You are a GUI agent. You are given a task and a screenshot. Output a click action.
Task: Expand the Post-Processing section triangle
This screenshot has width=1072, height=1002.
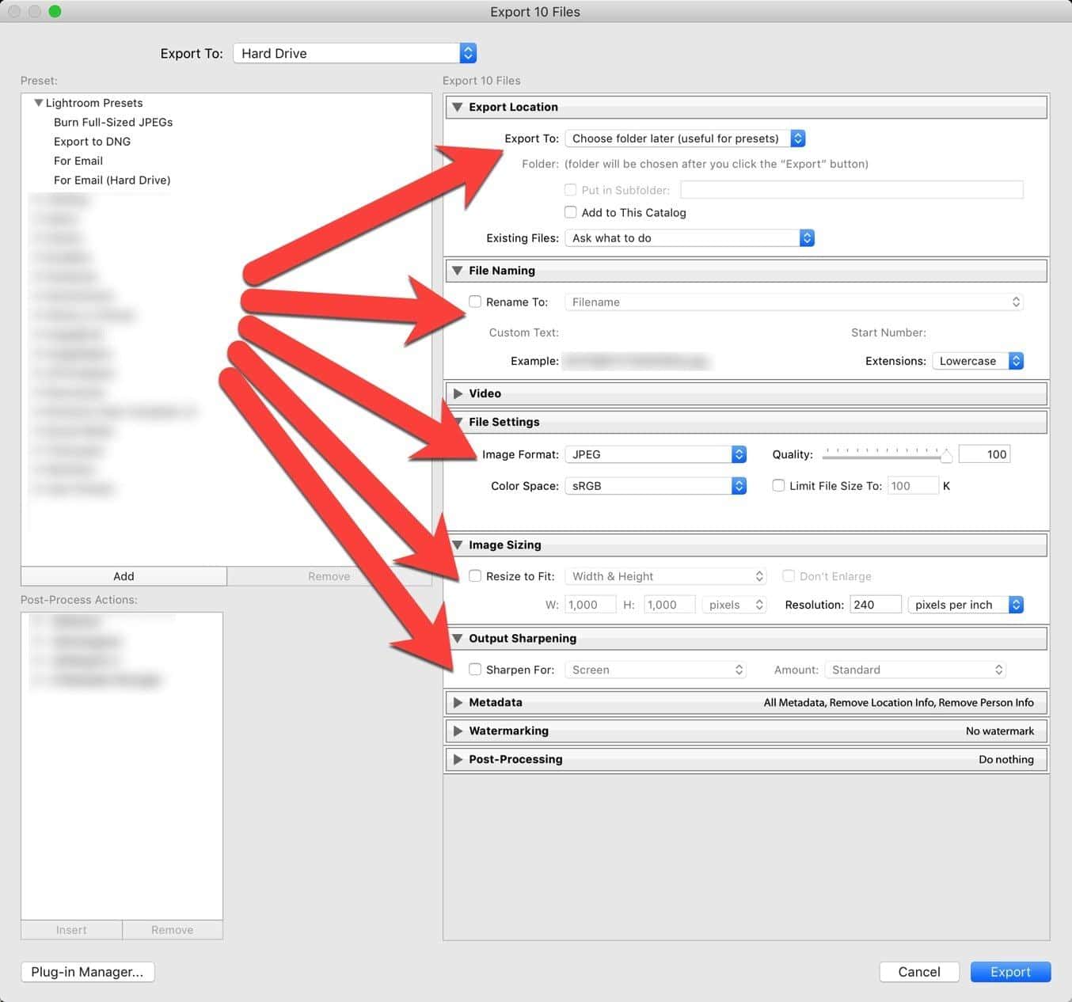[458, 759]
